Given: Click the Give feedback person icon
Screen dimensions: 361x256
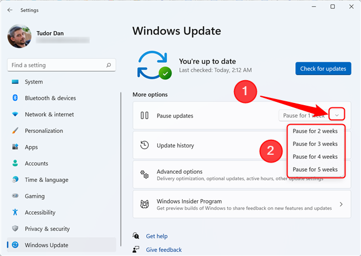Looking at the screenshot, I should coord(136,249).
